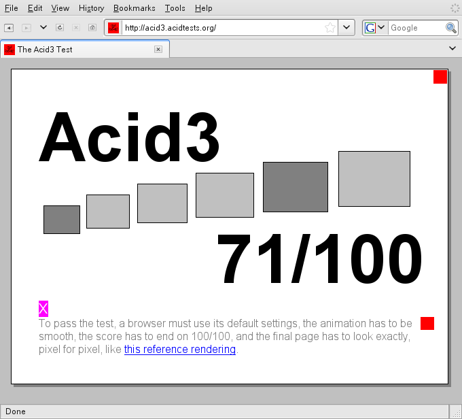Bookmark this page with the star icon
The height and width of the screenshot is (419, 462).
click(x=330, y=28)
